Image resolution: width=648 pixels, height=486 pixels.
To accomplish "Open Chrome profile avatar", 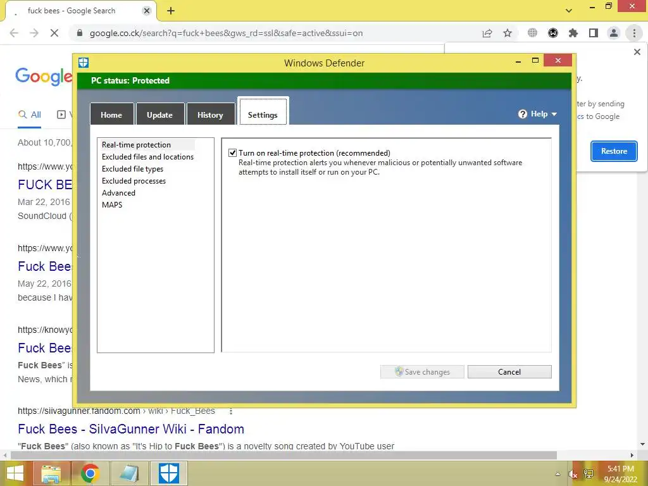I will pos(614,33).
